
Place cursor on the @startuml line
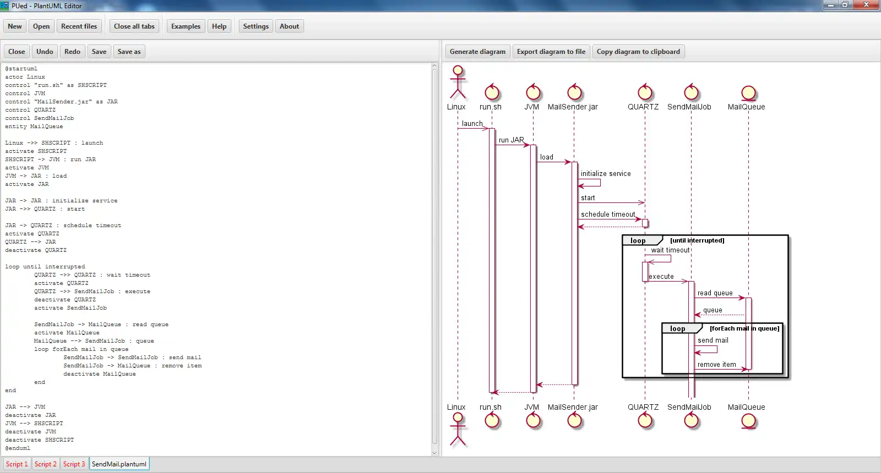click(x=21, y=69)
